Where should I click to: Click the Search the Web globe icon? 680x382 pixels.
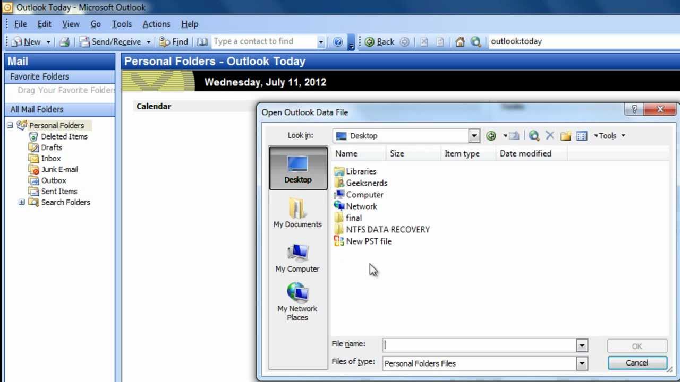[476, 41]
